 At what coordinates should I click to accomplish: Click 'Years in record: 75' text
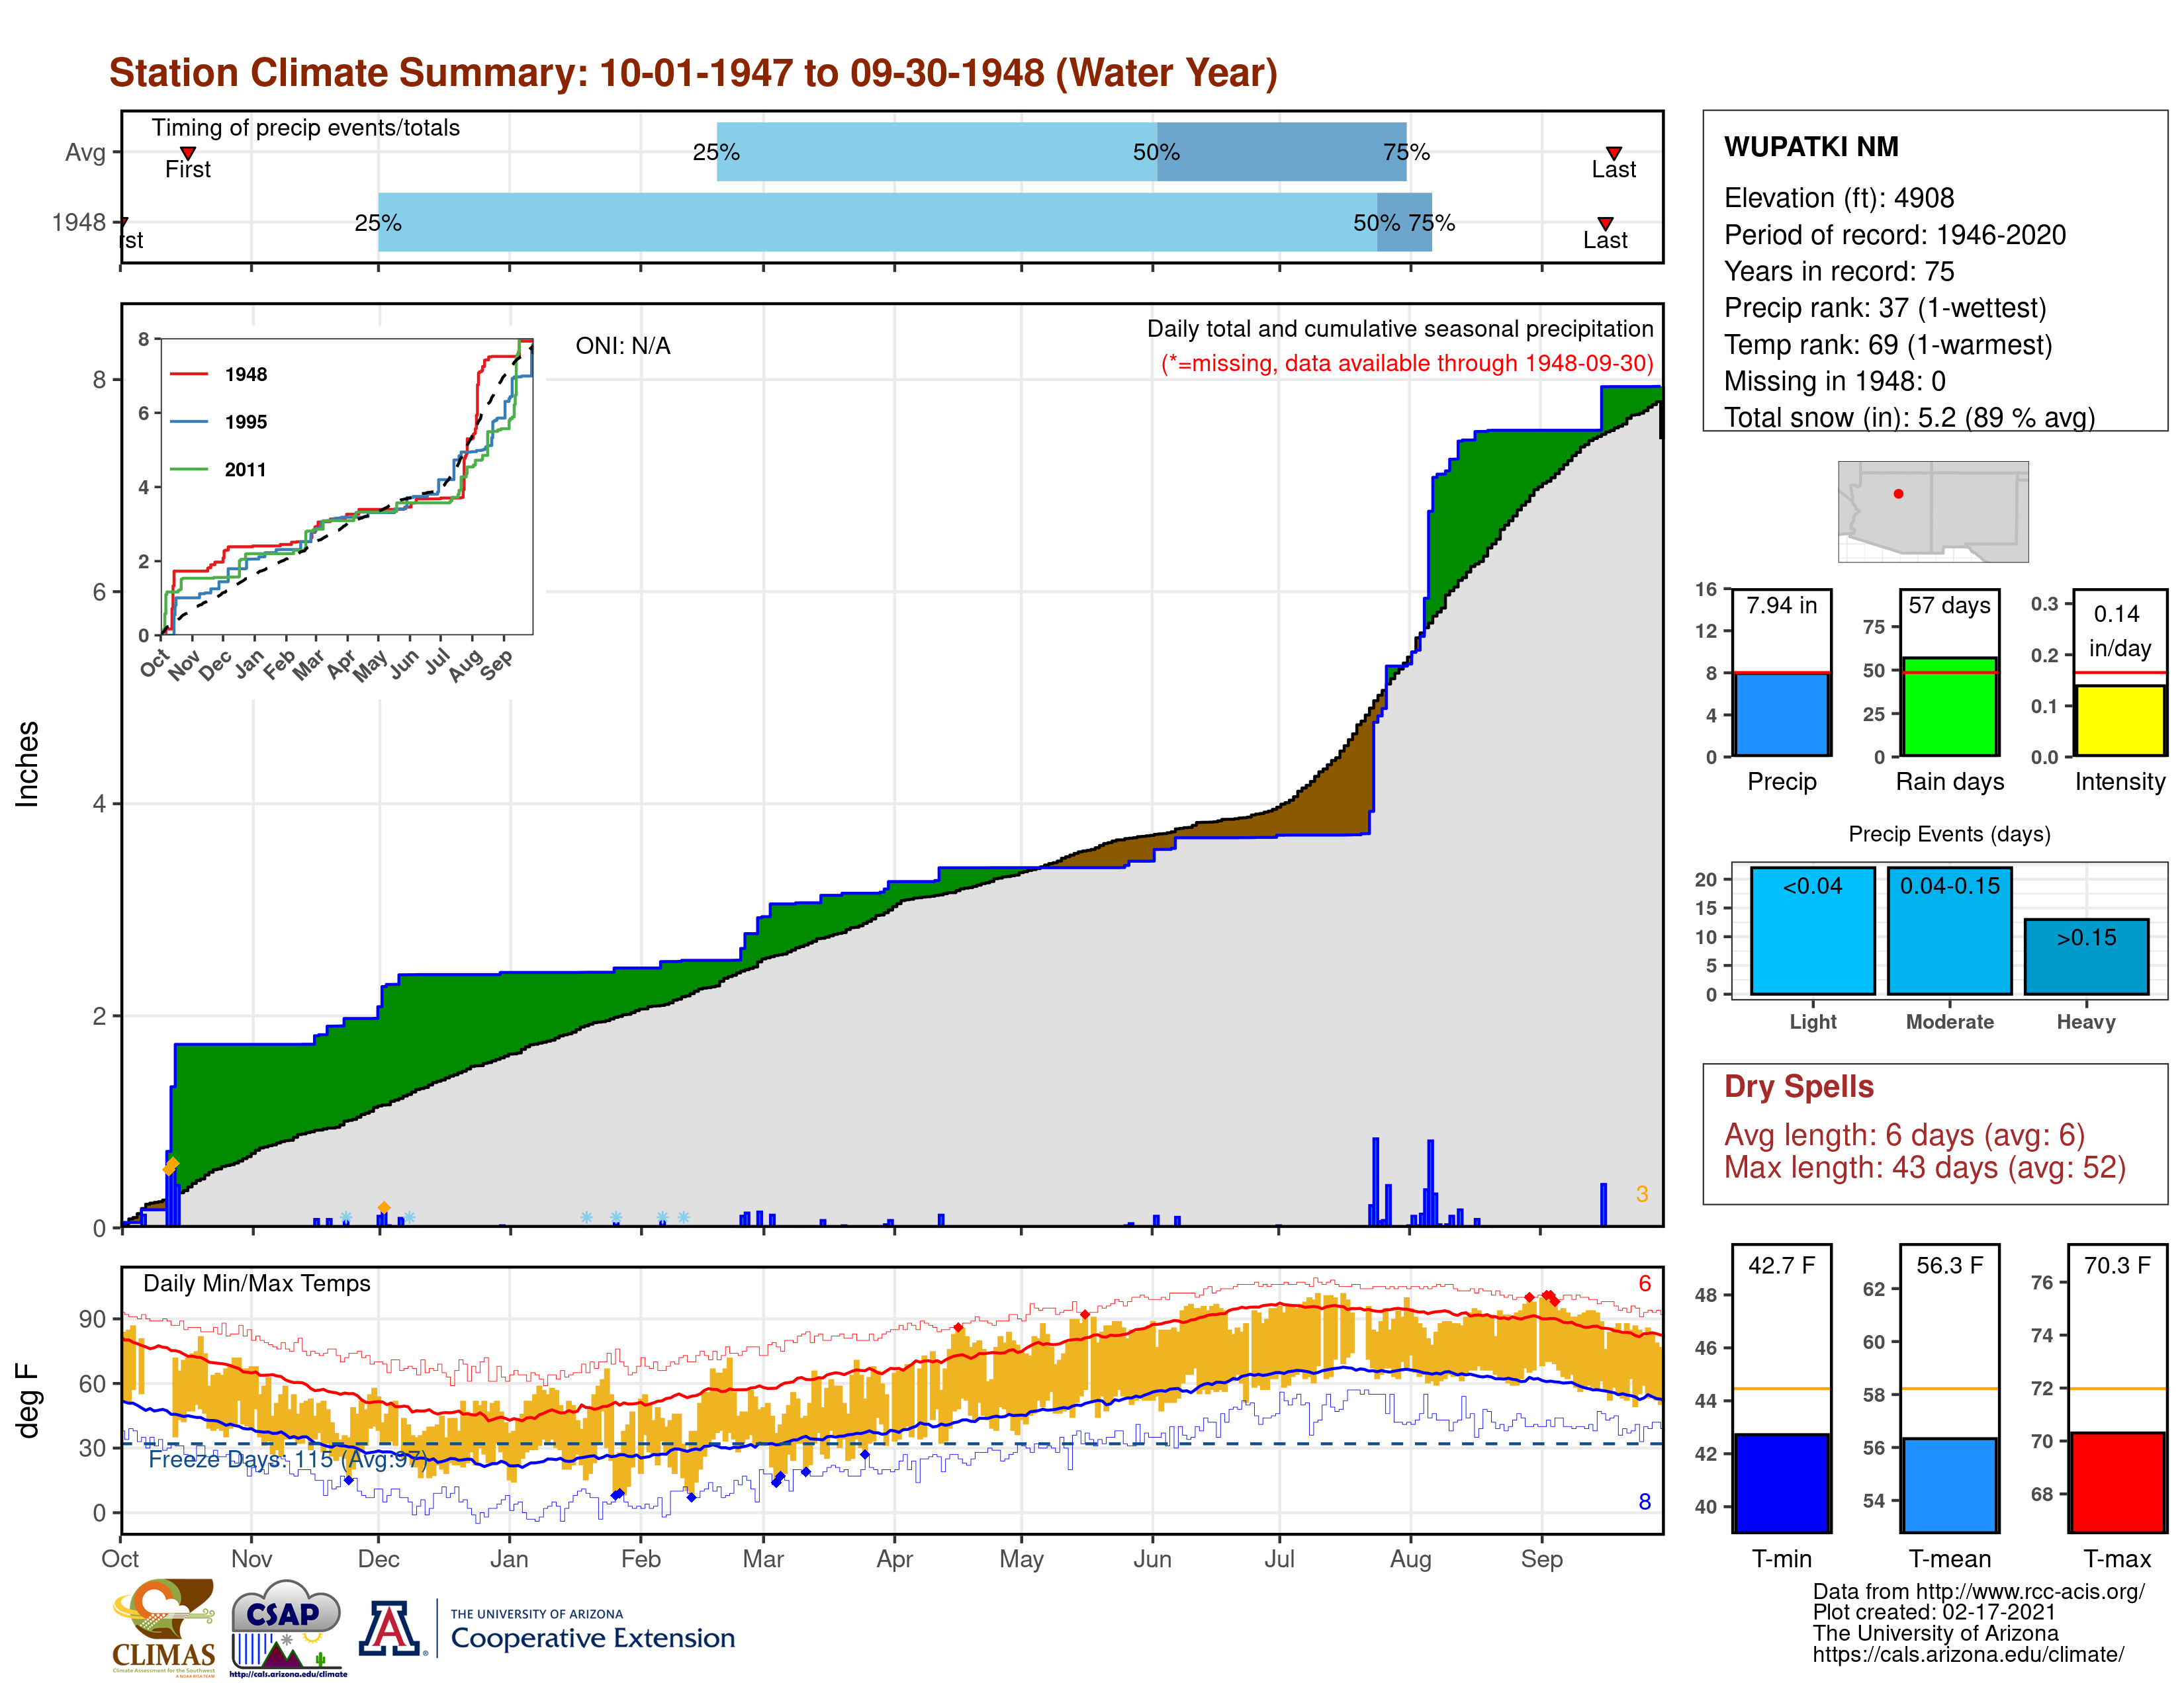click(1839, 272)
